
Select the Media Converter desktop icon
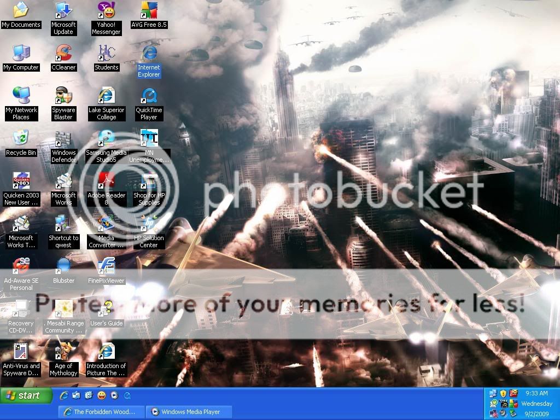coord(106,231)
